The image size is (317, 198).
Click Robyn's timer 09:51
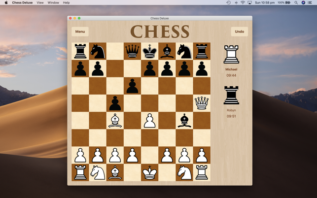coord(231,116)
